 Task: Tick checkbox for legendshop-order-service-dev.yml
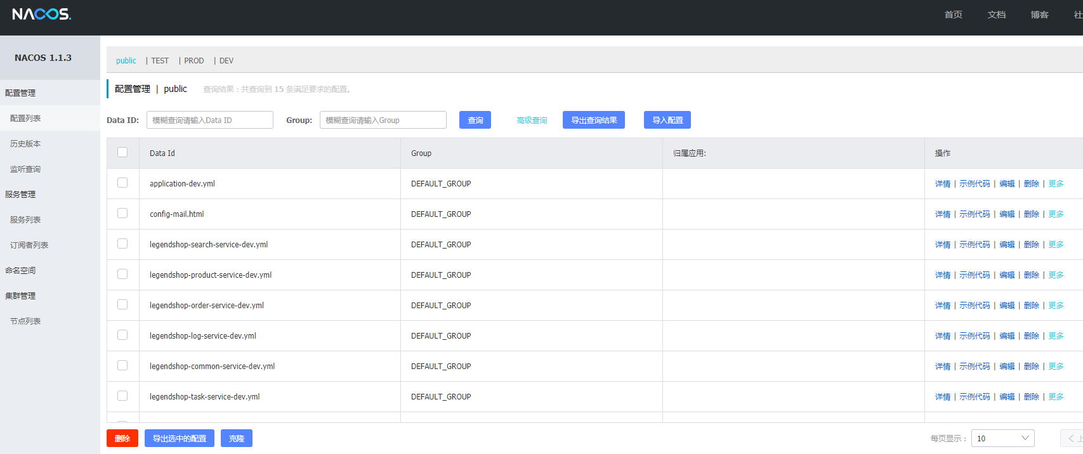point(122,304)
